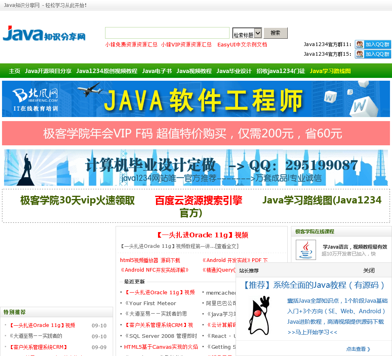Open 【推荐】系统全面的Java教程 popup title
The height and width of the screenshot is (356, 392).
click(x=314, y=285)
